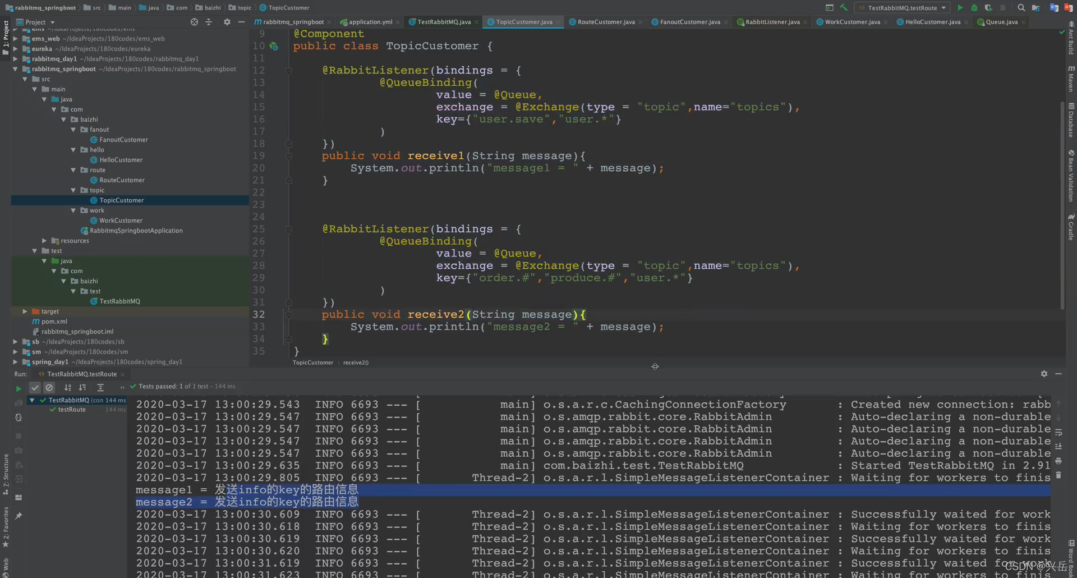The width and height of the screenshot is (1077, 578).
Task: Open Search Everywhere magnifier icon
Action: click(x=1021, y=8)
